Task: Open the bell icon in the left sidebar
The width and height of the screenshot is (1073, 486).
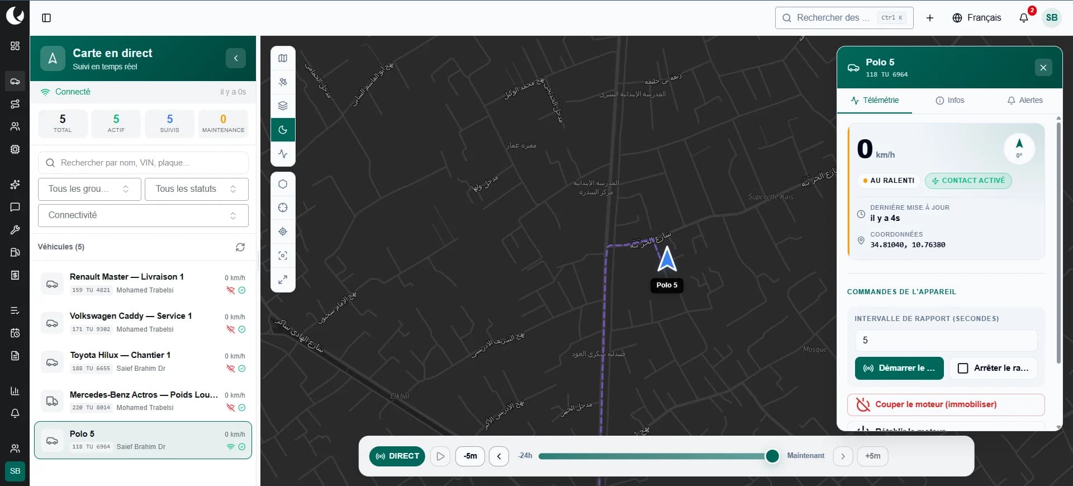Action: 15,413
